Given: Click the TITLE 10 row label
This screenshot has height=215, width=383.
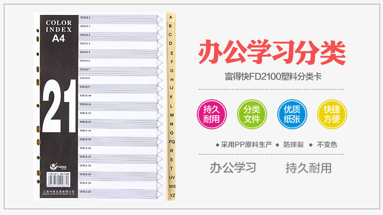Looking at the screenshot, I should pyautogui.click(x=85, y=96).
